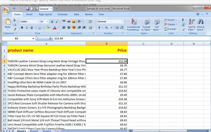Click AutoSum sigma icon

point(183,20)
